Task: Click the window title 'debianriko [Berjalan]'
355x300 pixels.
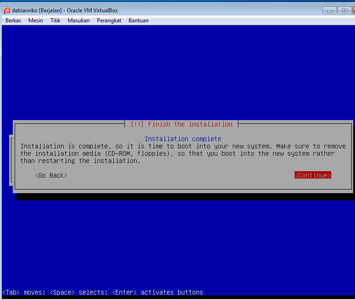Action: click(37, 11)
